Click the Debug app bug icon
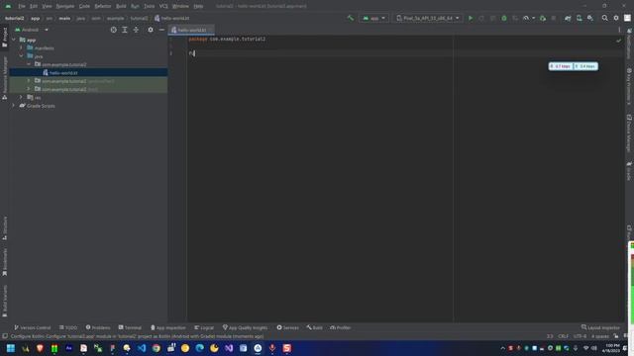This screenshot has height=356, width=634. pyautogui.click(x=504, y=18)
